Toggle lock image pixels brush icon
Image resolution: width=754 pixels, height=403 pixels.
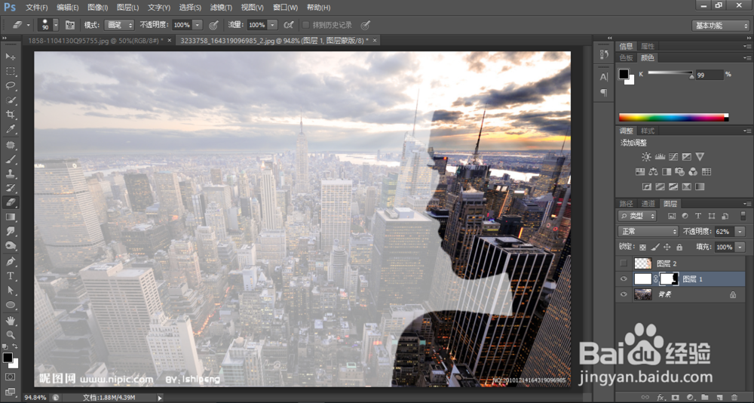pyautogui.click(x=655, y=247)
